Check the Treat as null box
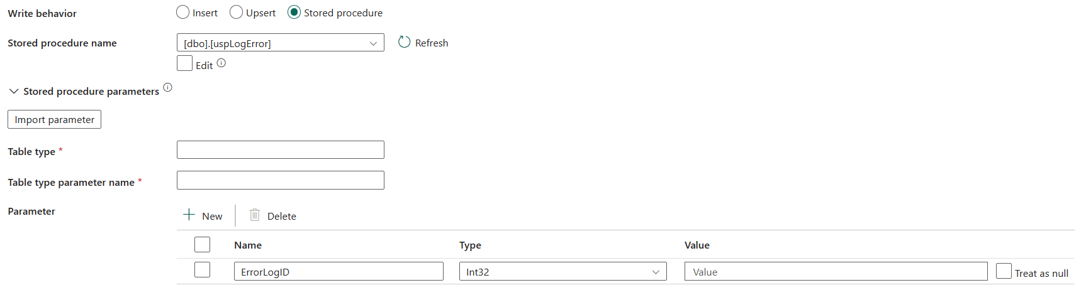The width and height of the screenshot is (1086, 290). coord(1004,271)
